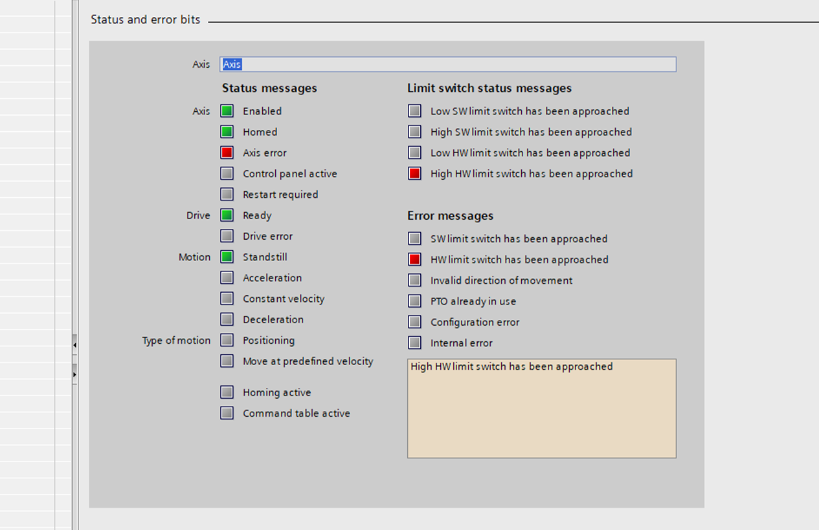The image size is (819, 530).
Task: Click the Configuration error indicator
Action: pyautogui.click(x=414, y=322)
